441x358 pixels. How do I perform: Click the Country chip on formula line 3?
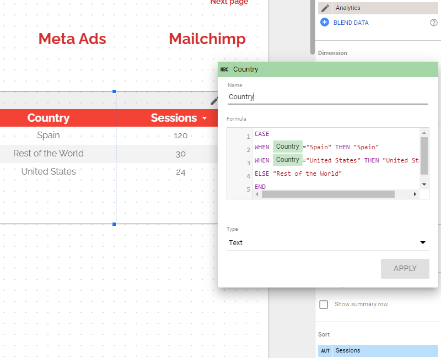[287, 160]
